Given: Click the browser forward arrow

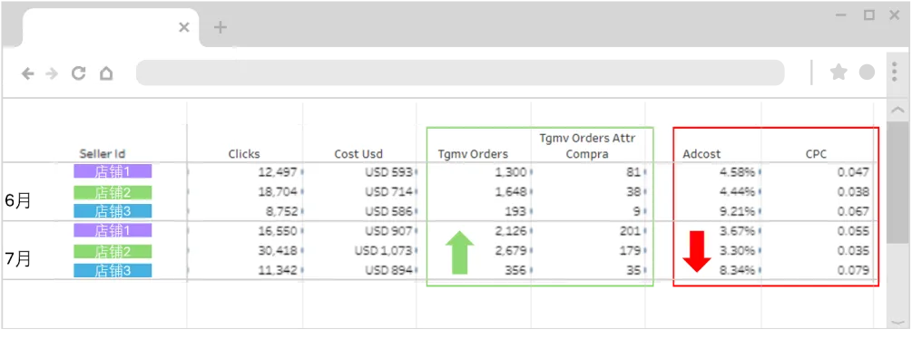Looking at the screenshot, I should (x=53, y=73).
